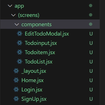Collapse the (screens) folder chevron
This screenshot has height=105, width=105.
click(13, 15)
